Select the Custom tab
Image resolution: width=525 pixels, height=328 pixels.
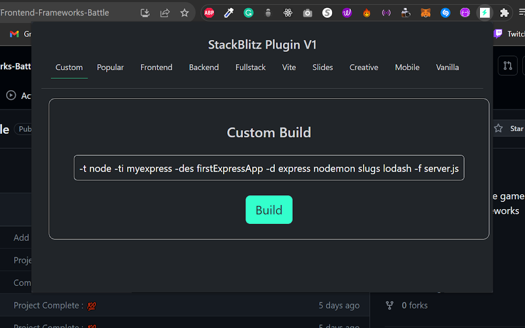click(69, 67)
